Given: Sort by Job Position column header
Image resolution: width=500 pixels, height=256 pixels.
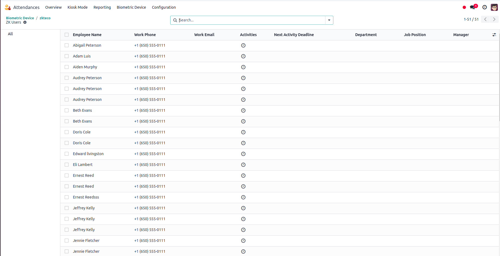Looking at the screenshot, I should 415,35.
